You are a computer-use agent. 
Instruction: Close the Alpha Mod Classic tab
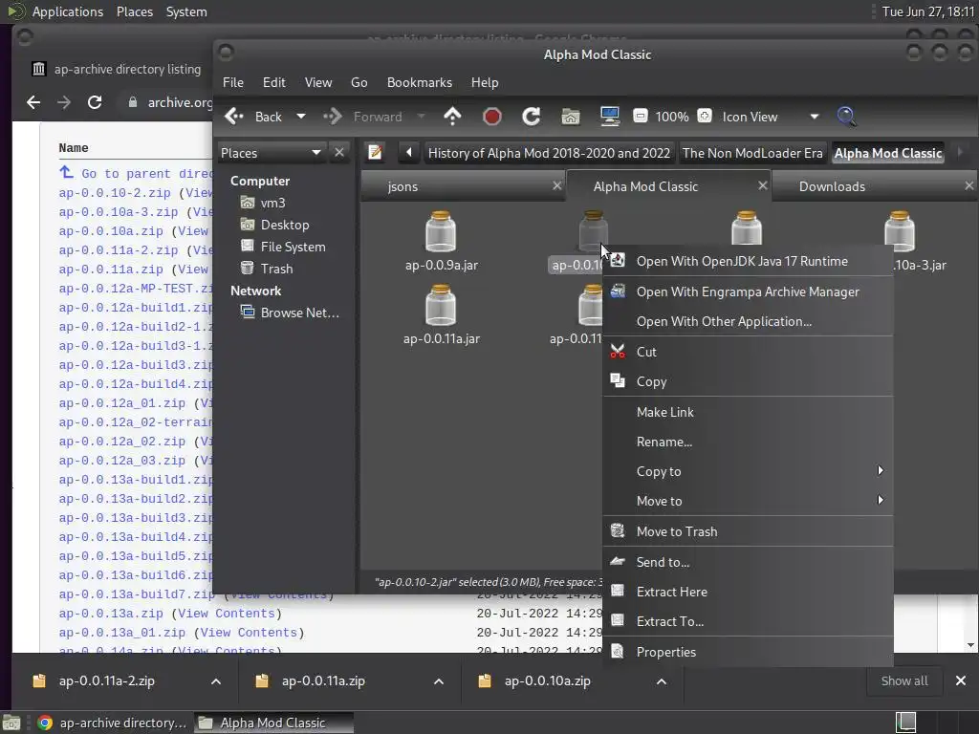tap(762, 186)
